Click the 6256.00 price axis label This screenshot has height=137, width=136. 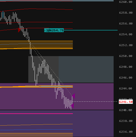pos(126,24)
